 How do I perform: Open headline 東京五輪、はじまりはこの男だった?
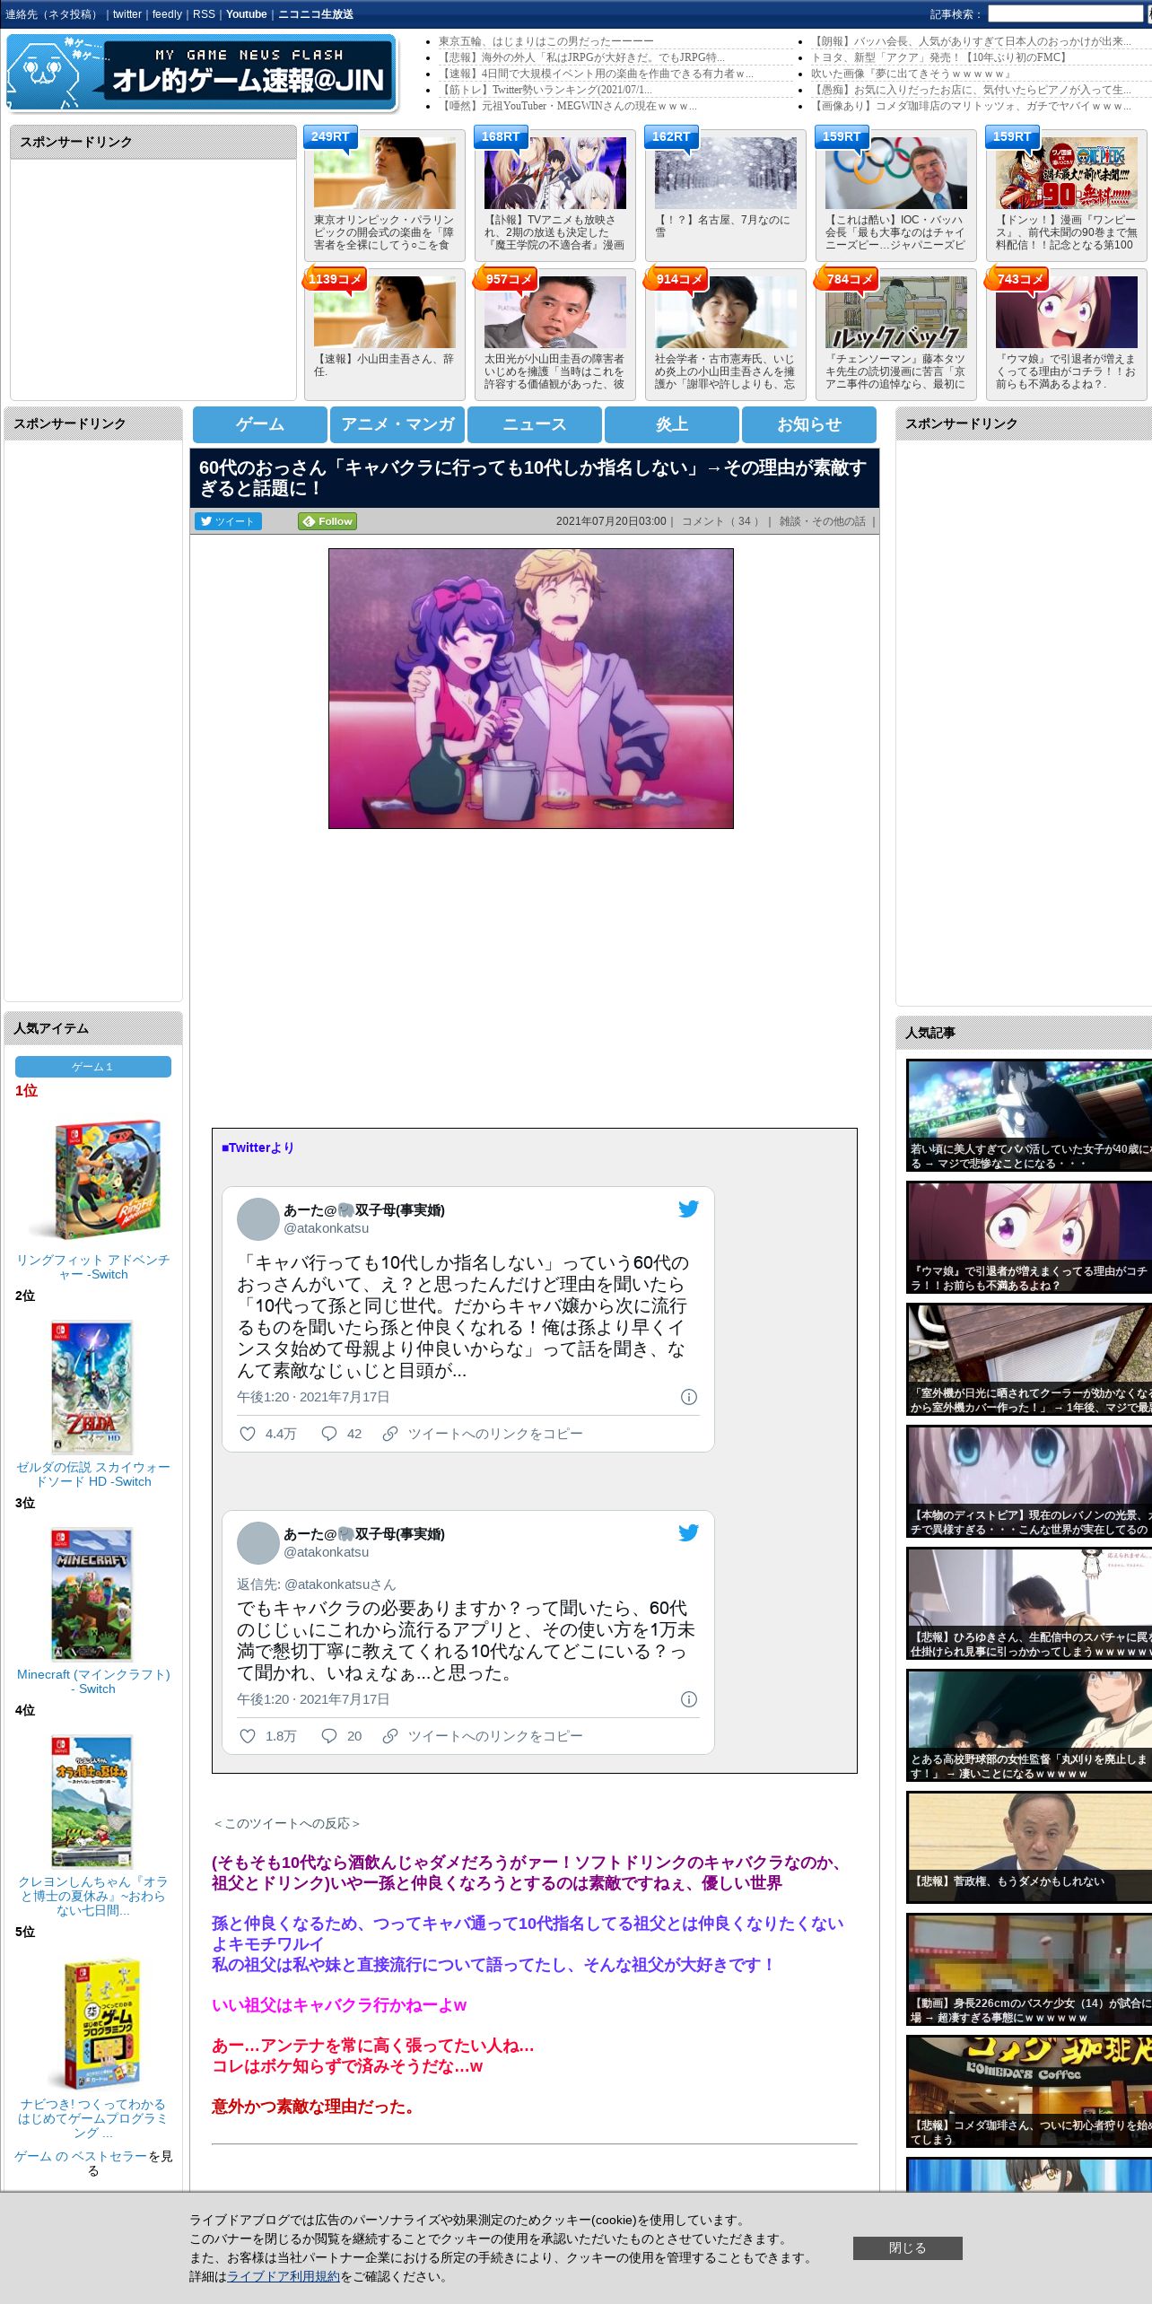tap(545, 41)
